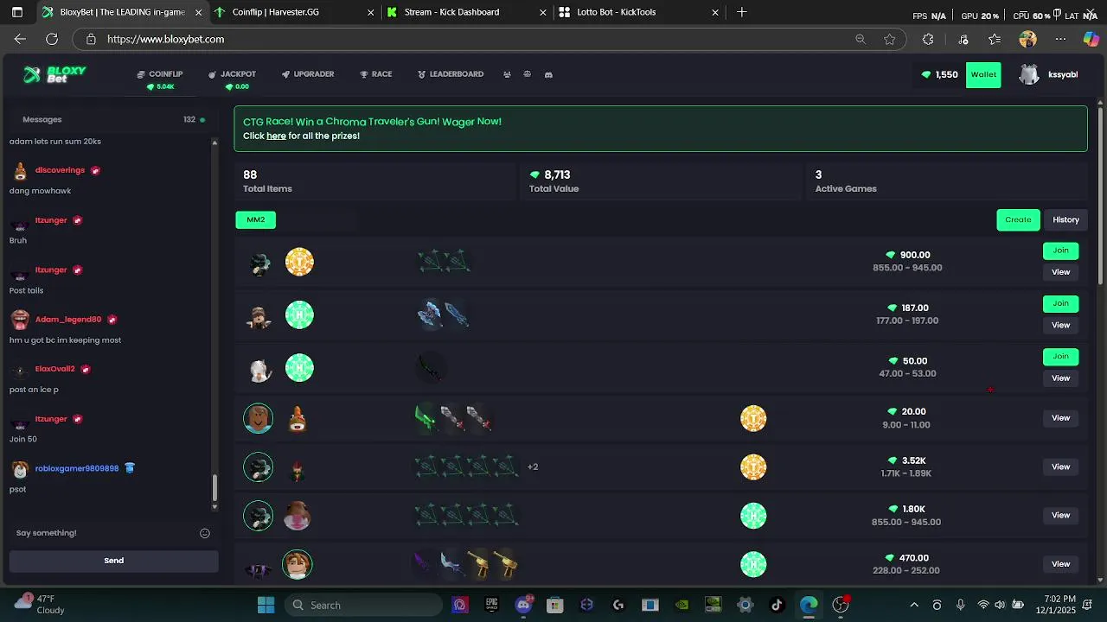This screenshot has width=1107, height=622.
Task: Open ElaxOvall2's chat profile
Action: (x=54, y=369)
